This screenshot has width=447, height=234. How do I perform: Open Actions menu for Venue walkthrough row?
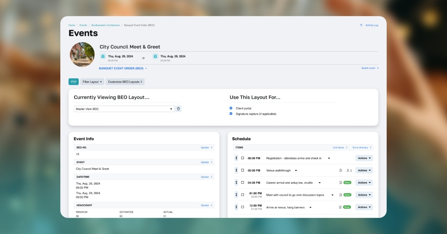[364, 170]
